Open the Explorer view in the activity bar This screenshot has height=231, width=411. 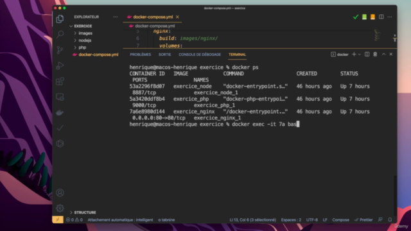point(60,19)
